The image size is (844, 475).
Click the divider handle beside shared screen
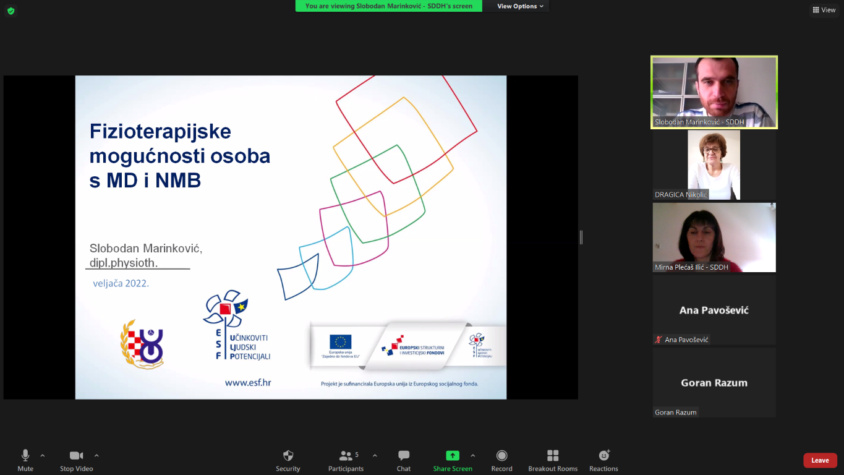(x=581, y=237)
